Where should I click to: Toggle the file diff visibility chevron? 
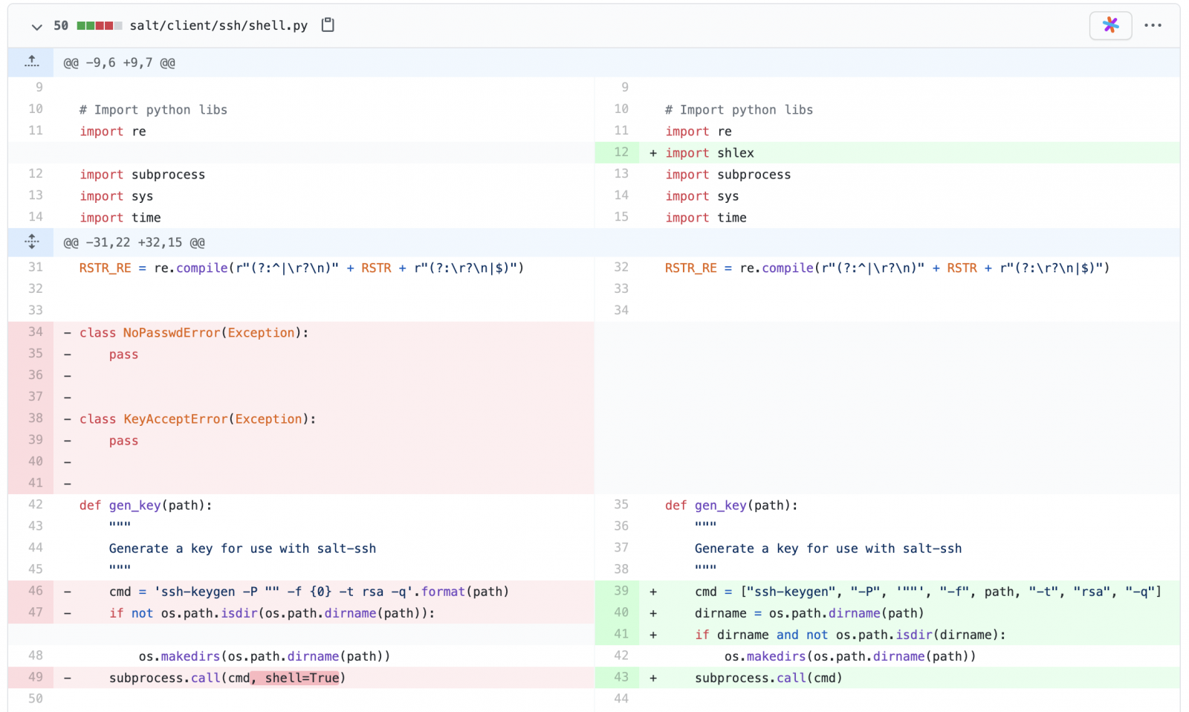pos(36,27)
